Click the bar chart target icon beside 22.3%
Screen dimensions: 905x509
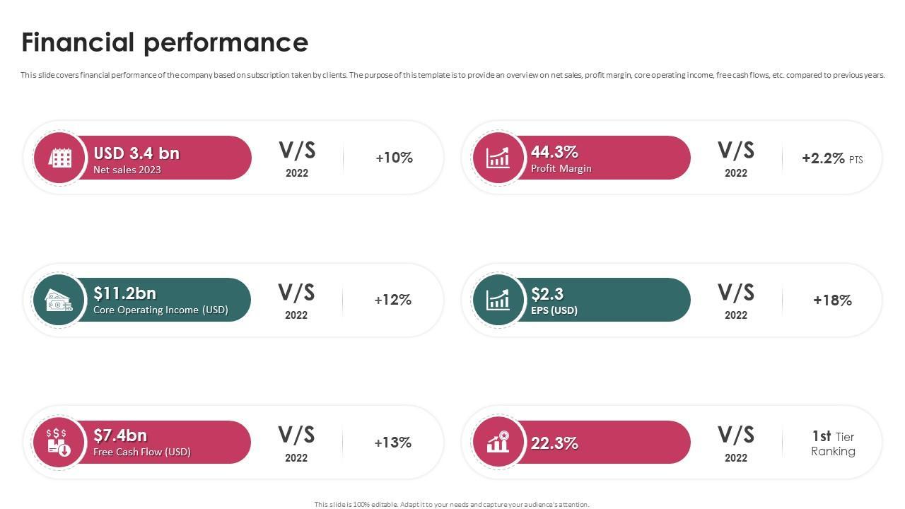point(498,443)
